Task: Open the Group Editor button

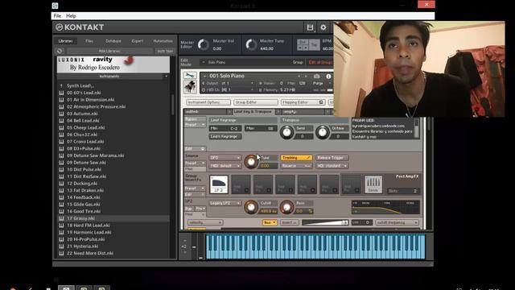Action: click(x=255, y=102)
